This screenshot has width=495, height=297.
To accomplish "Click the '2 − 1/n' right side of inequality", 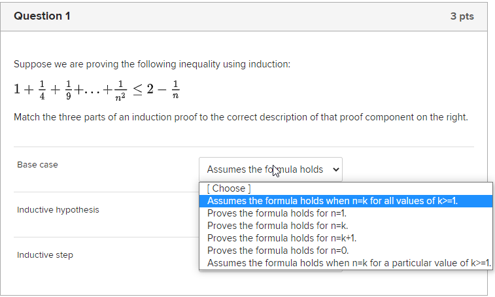I will [x=163, y=89].
